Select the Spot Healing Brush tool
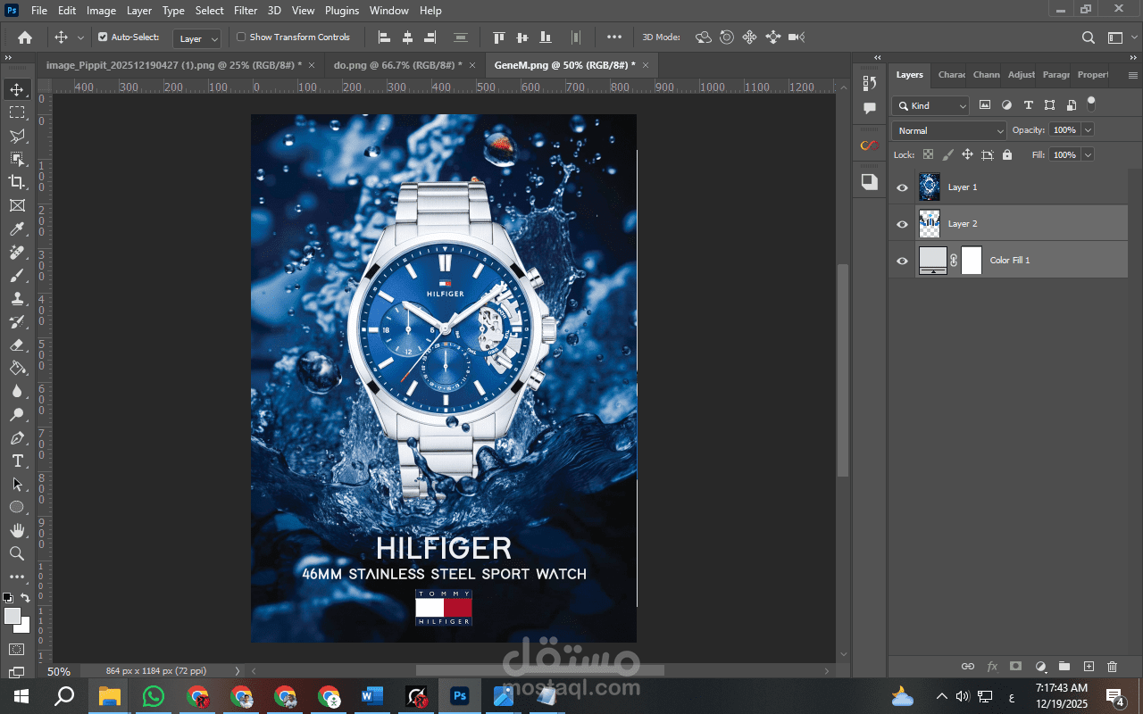 [x=17, y=253]
